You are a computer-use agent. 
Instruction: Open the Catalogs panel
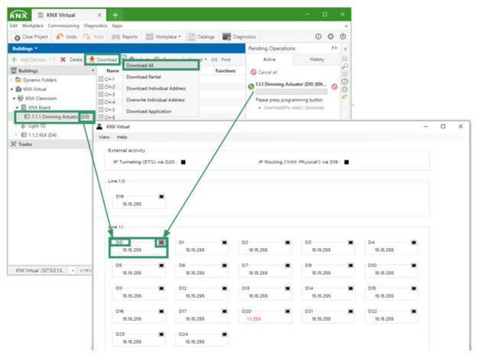tap(200, 36)
